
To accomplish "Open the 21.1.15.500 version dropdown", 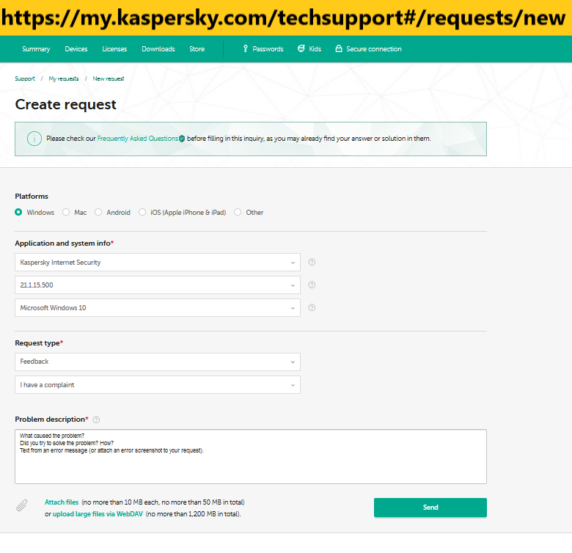I will click(158, 285).
